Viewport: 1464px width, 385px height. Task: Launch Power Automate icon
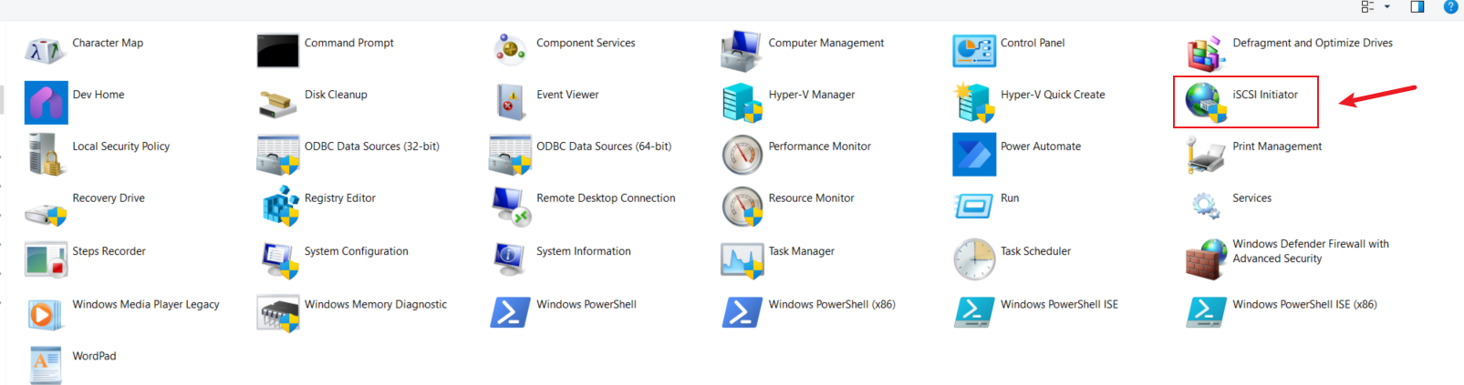[974, 154]
